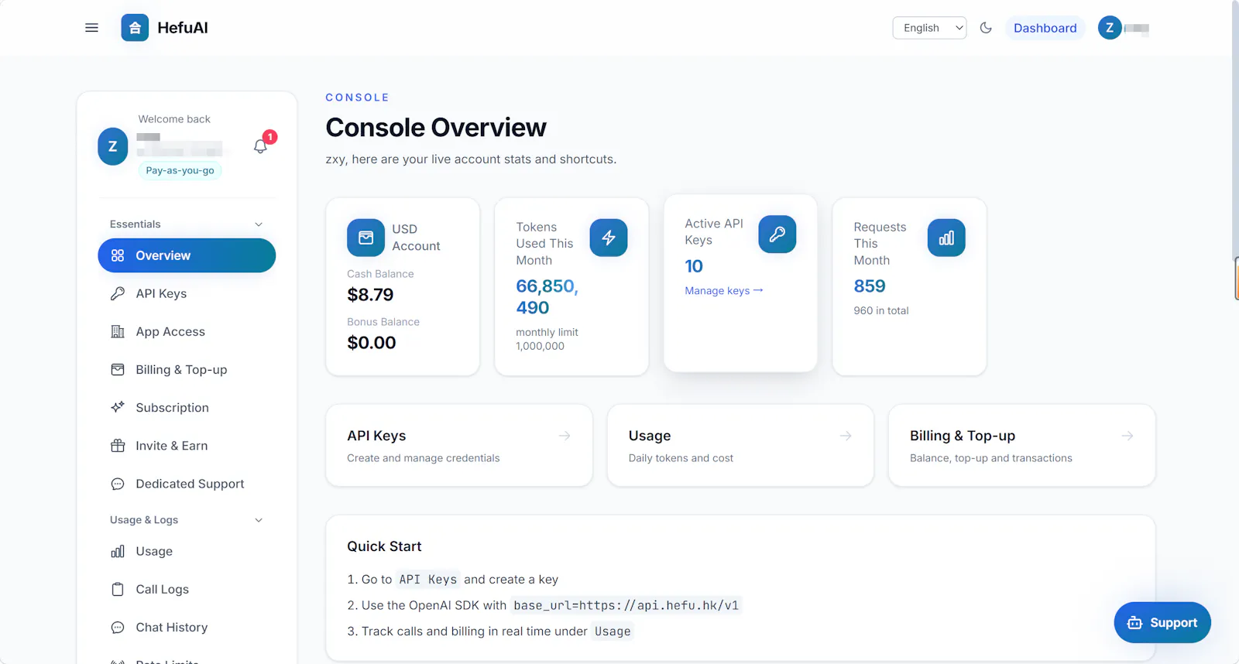This screenshot has width=1239, height=664.
Task: Click the 859 requests count
Action: [x=870, y=286]
